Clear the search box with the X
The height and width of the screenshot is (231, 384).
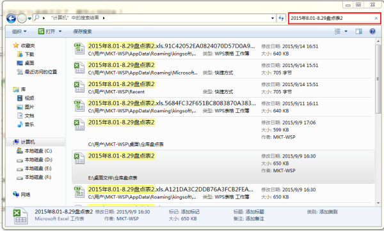376,18
